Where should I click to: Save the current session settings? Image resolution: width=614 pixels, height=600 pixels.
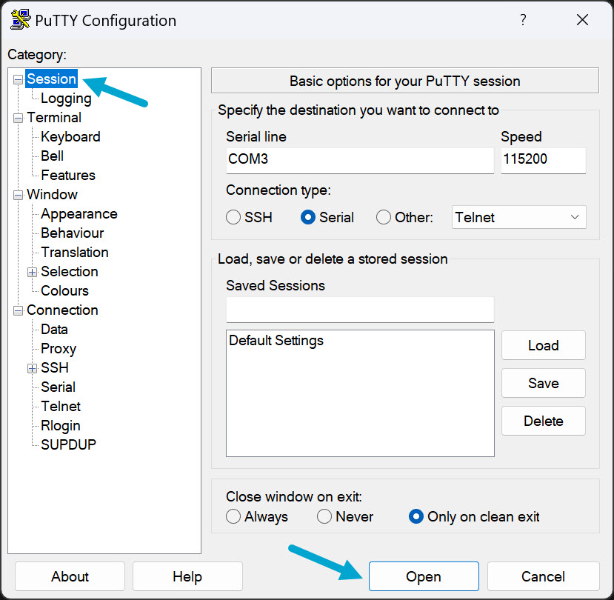coord(543,383)
